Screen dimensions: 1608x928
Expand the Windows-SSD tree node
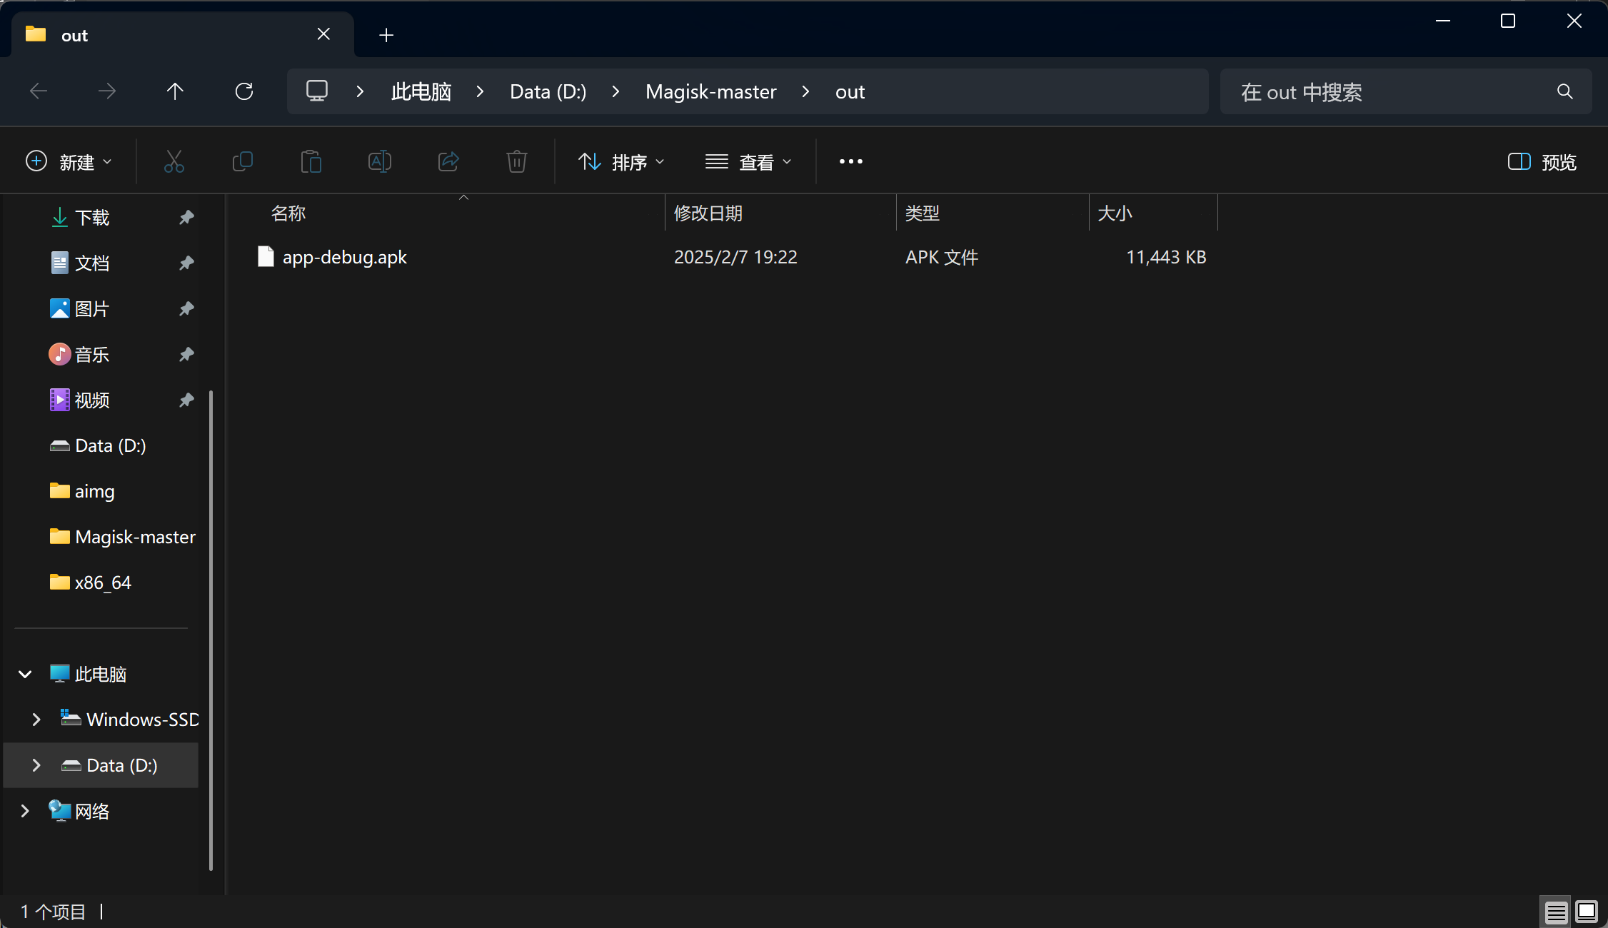(x=36, y=720)
